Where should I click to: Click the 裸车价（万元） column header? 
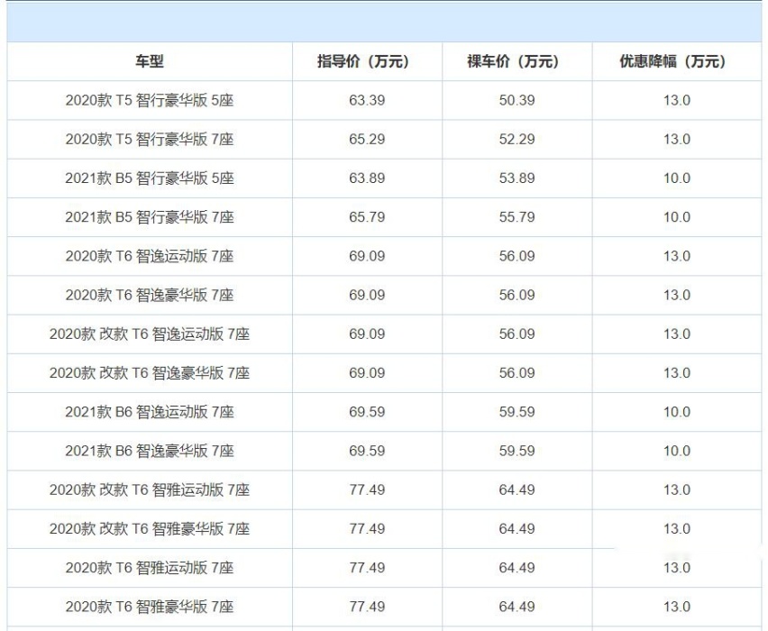click(513, 61)
